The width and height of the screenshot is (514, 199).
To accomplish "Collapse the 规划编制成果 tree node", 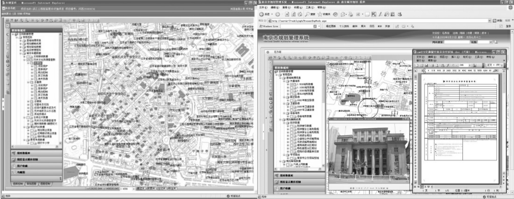I will (x=280, y=119).
